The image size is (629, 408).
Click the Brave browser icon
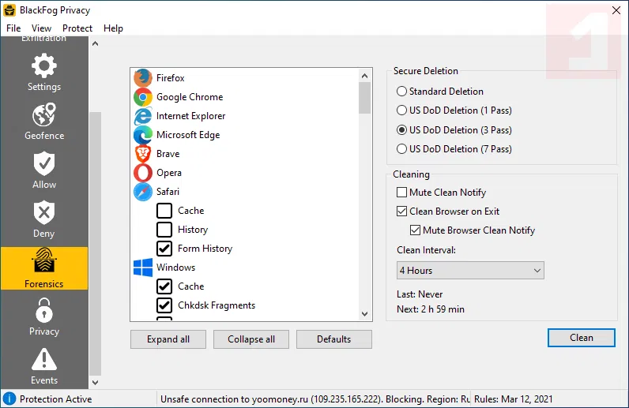pos(143,154)
